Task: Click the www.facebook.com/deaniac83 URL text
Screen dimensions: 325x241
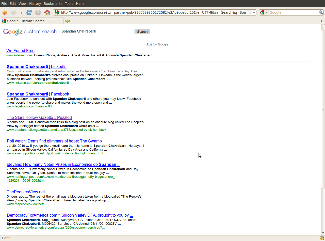Action: point(29,106)
